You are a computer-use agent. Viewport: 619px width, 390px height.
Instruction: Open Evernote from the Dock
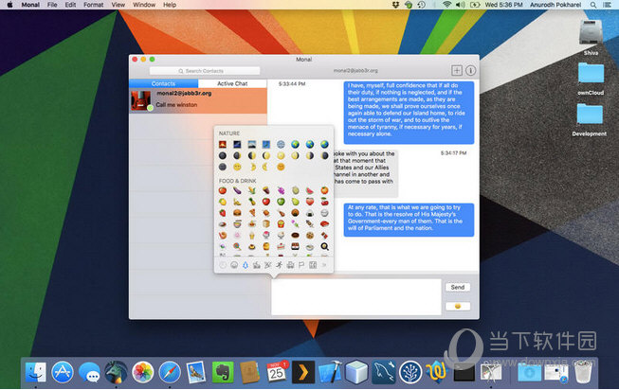click(223, 372)
